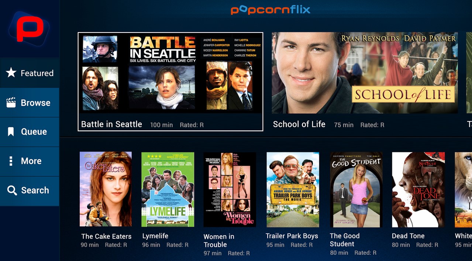Screen dimensions: 472x261
Task: Click the Browse clapperboard icon
Action: click(x=11, y=102)
